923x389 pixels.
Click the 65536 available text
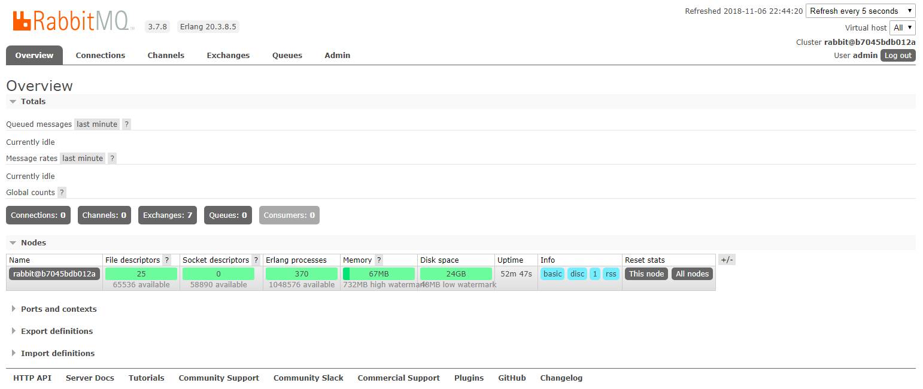(141, 285)
